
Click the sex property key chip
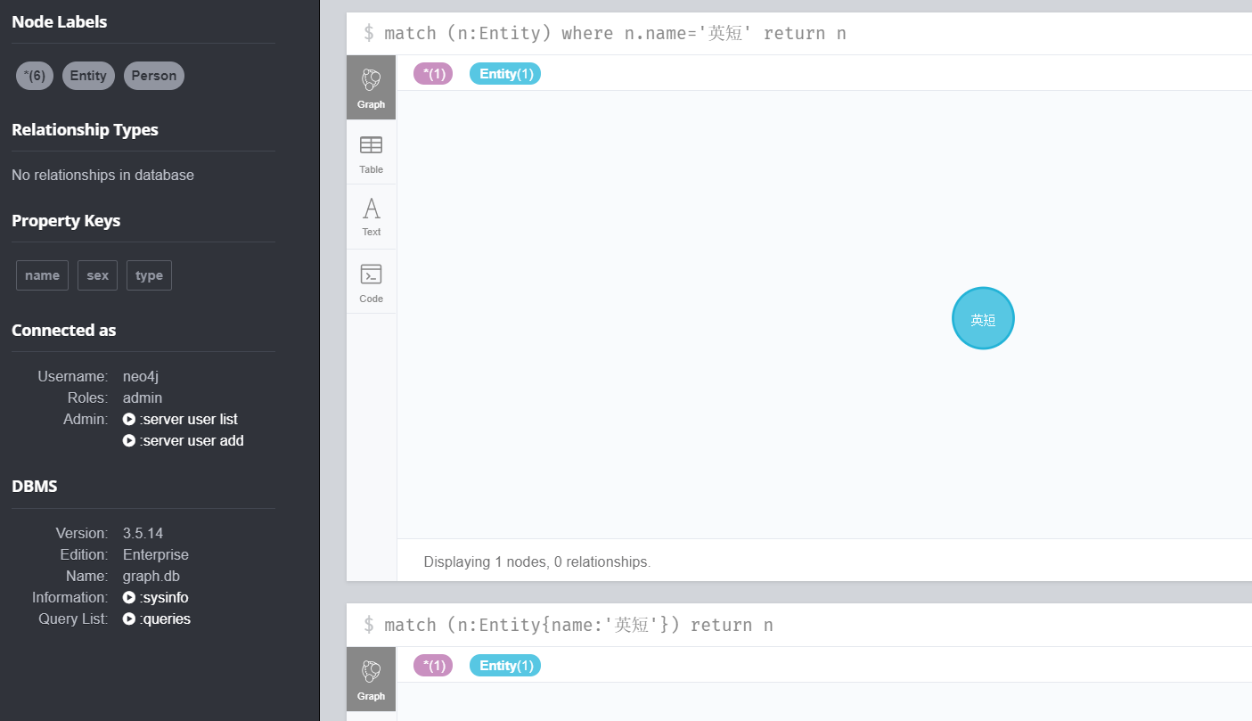97,275
